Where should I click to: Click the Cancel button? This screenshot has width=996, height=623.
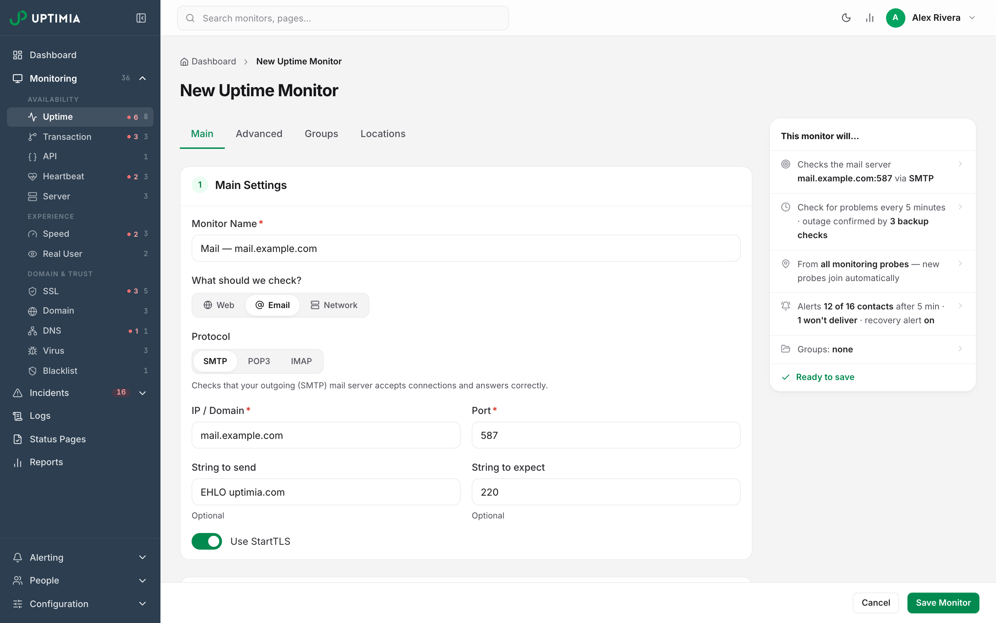(876, 603)
